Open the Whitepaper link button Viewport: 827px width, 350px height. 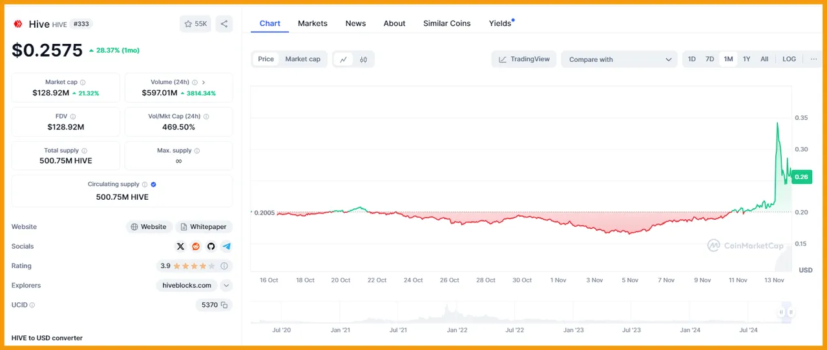coord(204,227)
